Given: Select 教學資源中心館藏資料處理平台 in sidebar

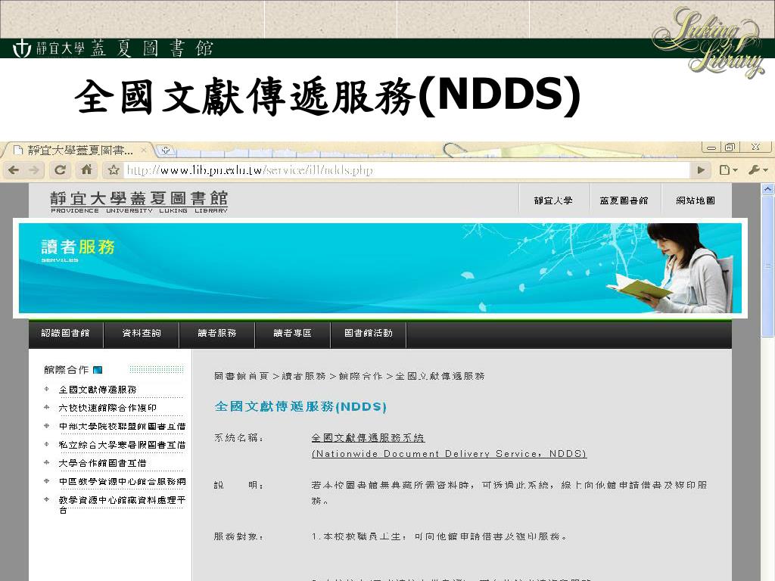Looking at the screenshot, I should (x=122, y=505).
